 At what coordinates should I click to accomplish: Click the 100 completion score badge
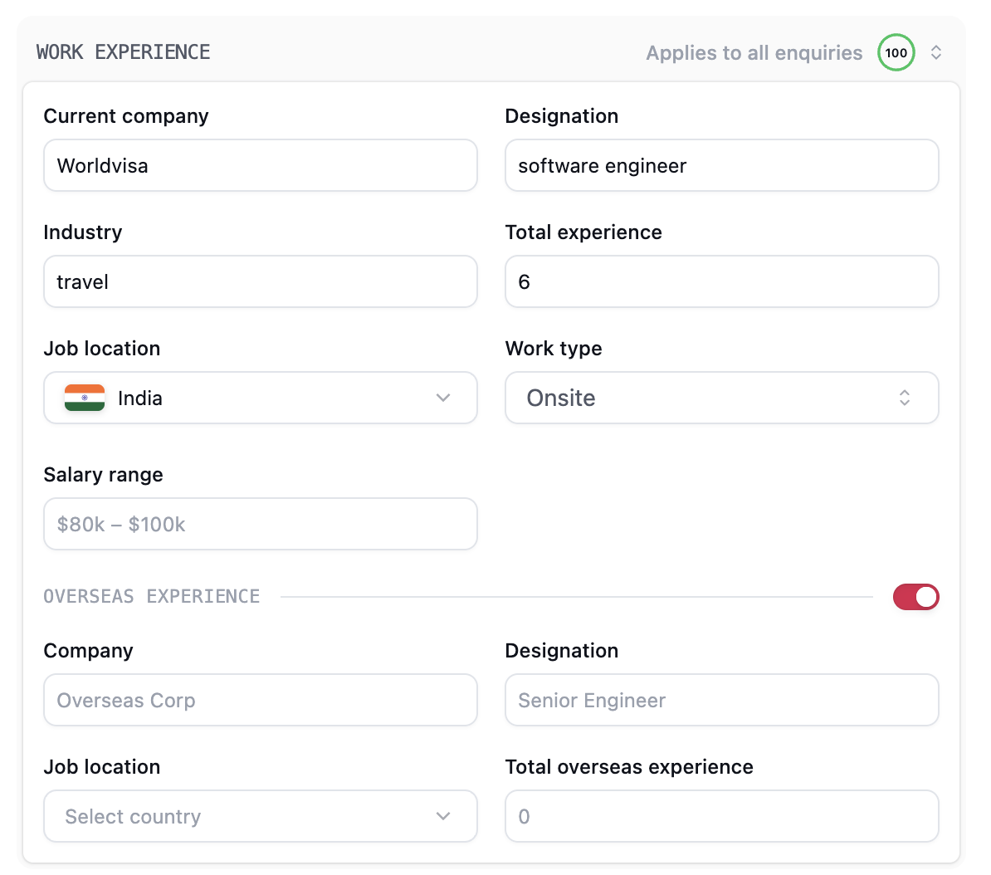pos(896,52)
